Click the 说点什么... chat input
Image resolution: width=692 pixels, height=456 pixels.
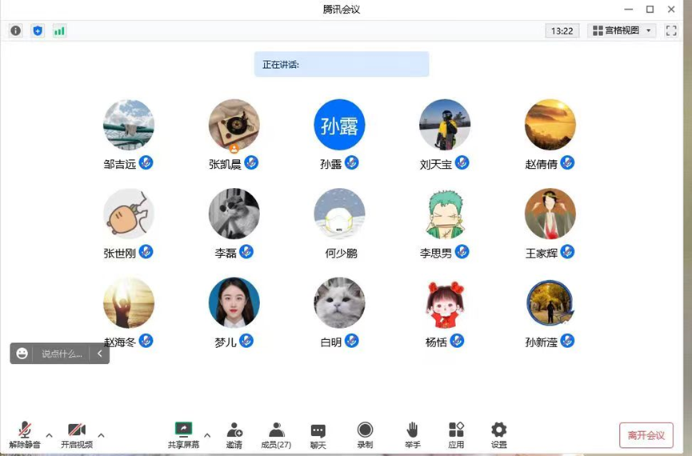pos(62,354)
